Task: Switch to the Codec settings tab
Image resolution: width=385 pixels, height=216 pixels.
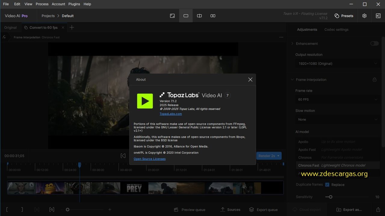Action: 336,29
